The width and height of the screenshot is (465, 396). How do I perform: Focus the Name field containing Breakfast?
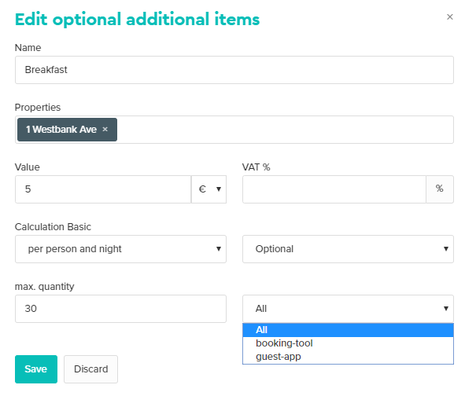pos(234,70)
